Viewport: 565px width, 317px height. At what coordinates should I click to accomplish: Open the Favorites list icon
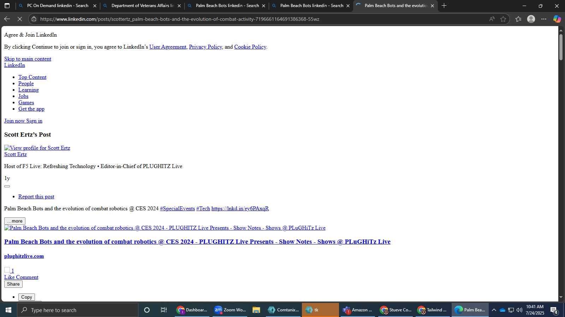click(518, 19)
